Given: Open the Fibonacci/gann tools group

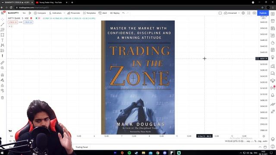Looking at the screenshot, I should (3, 30).
